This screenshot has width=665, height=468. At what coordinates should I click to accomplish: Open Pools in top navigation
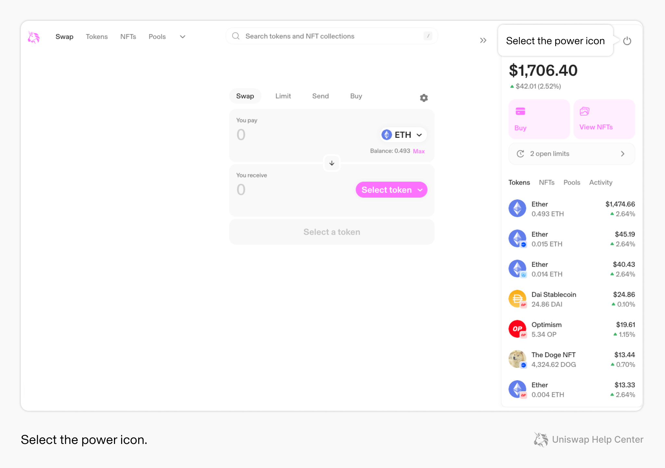point(157,37)
